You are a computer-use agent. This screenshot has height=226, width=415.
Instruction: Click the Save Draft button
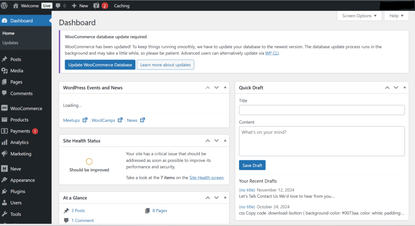click(252, 165)
